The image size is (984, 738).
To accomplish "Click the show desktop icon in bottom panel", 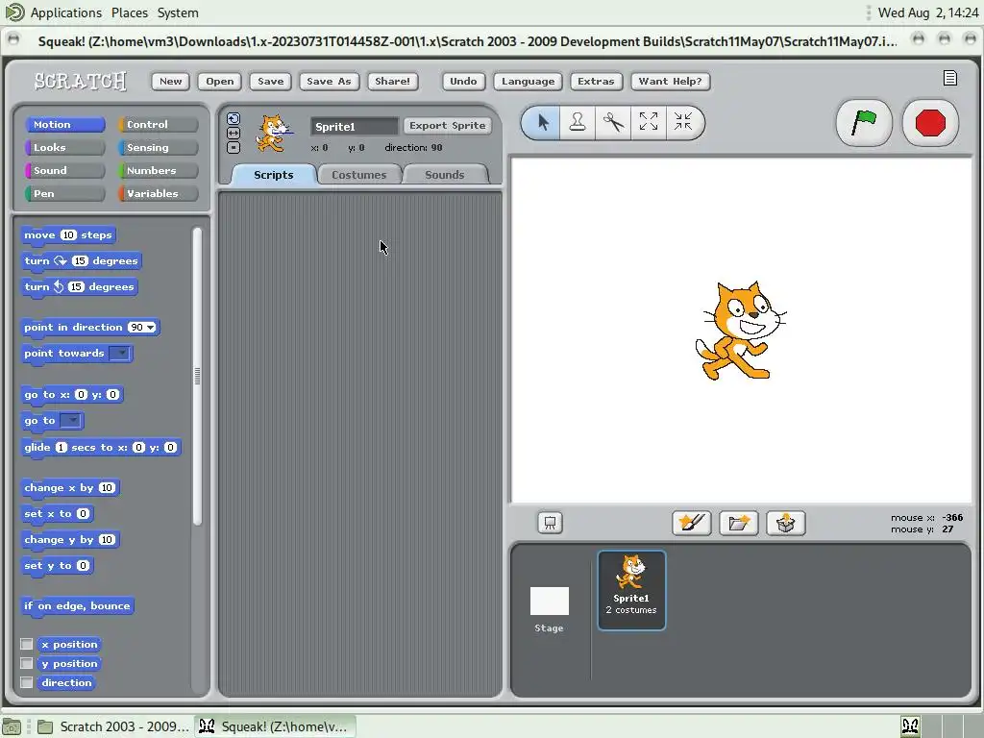I will pyautogui.click(x=12, y=726).
